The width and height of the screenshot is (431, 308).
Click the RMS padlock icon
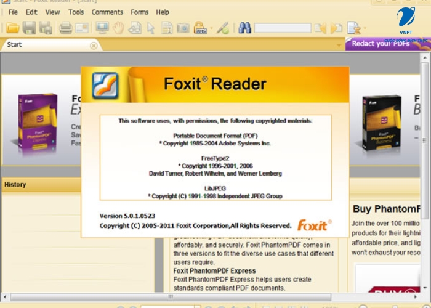coord(200,28)
